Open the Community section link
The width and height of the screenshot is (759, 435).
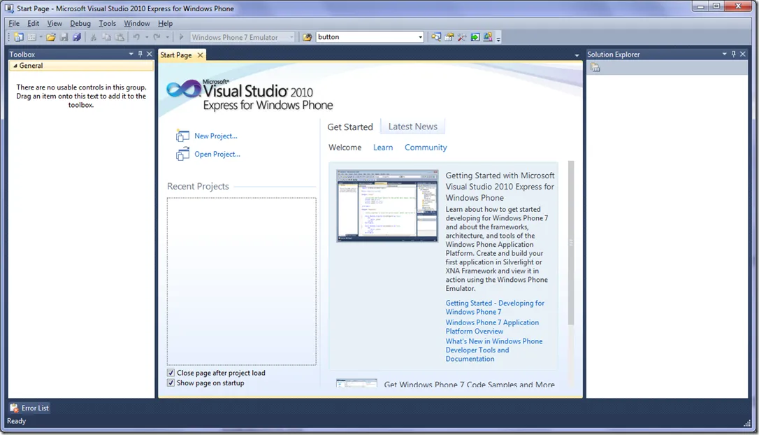click(x=426, y=148)
